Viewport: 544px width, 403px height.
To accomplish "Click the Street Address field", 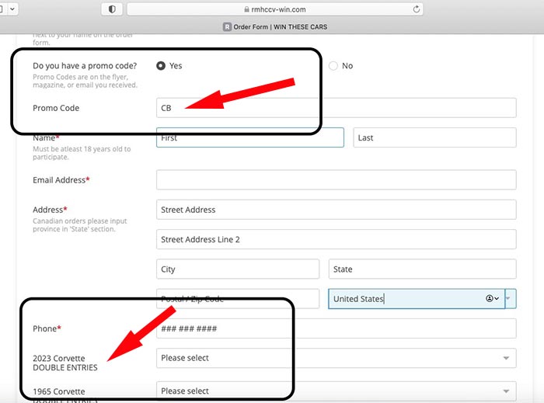I will [337, 210].
